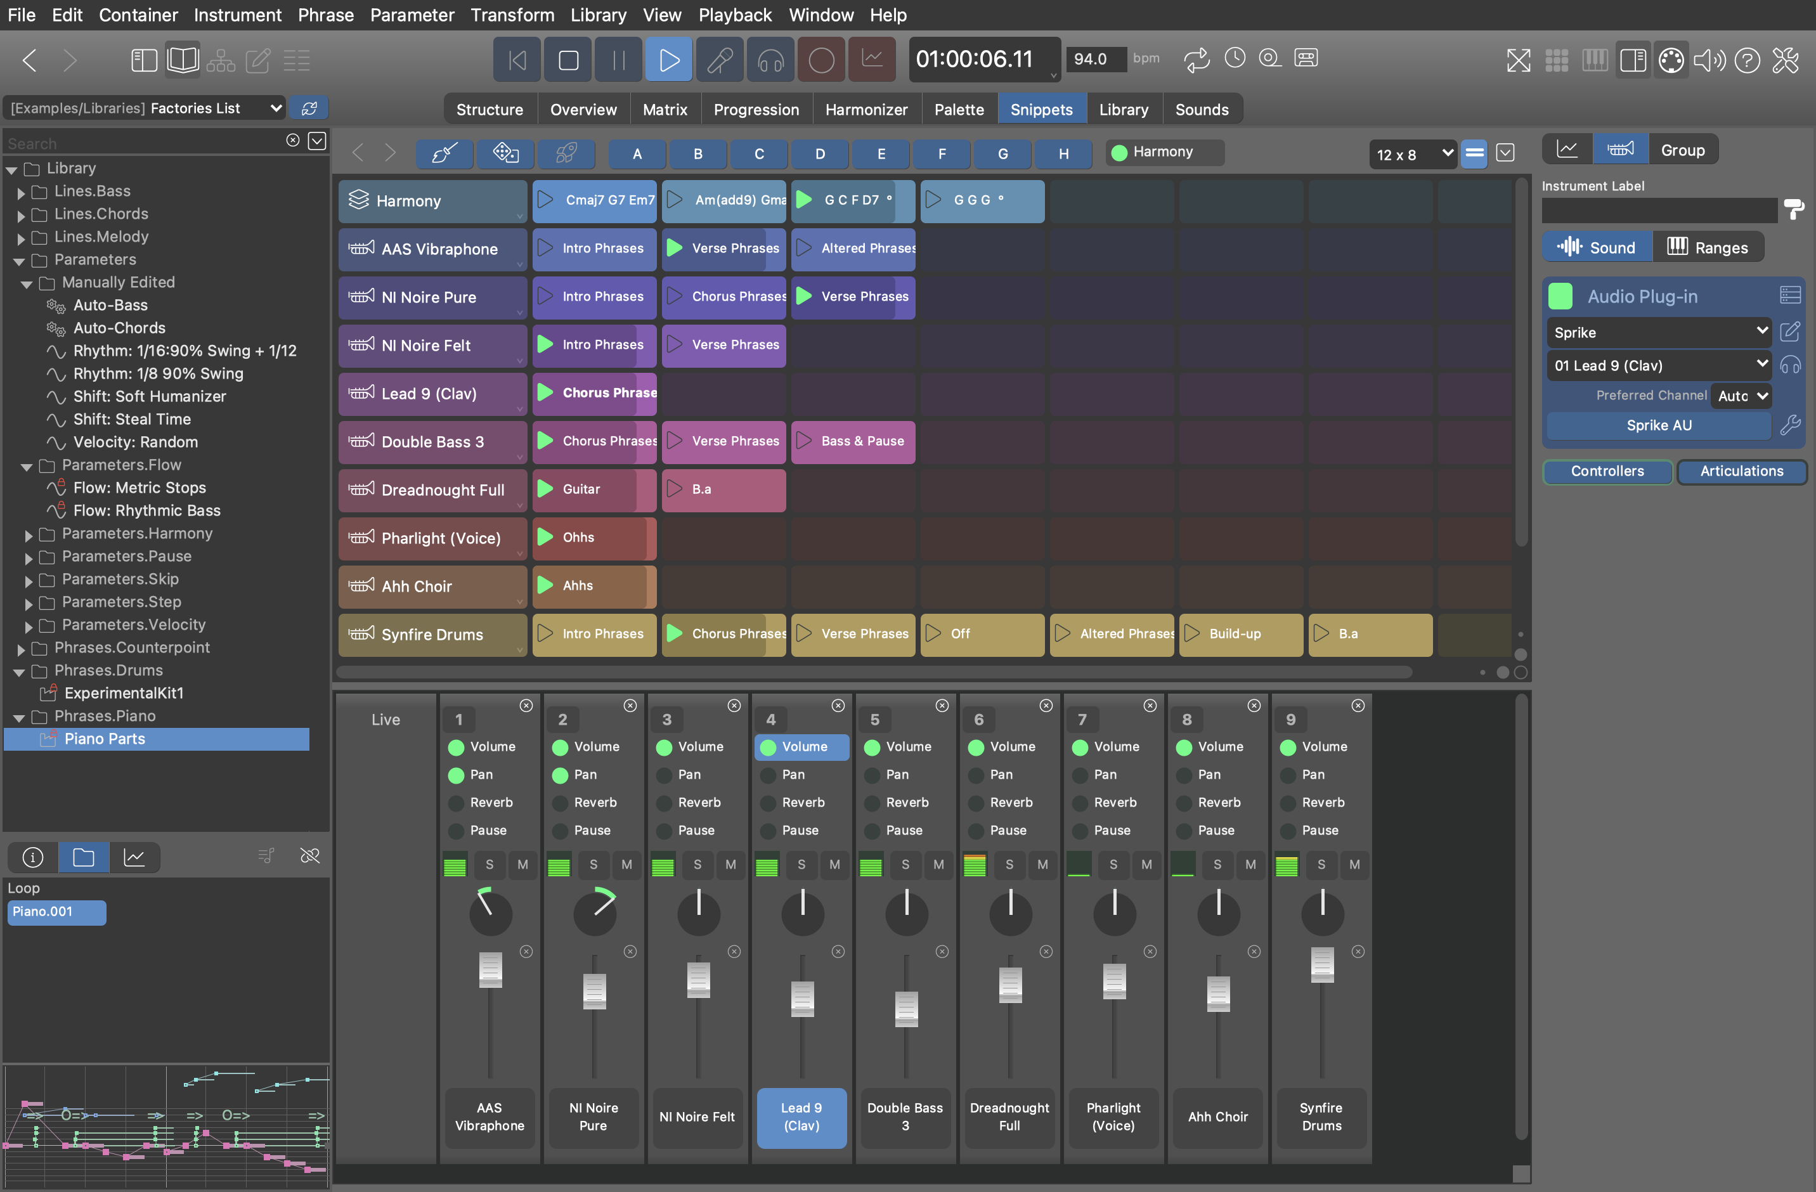Click the metronome icon in the transport bar
The image size is (1816, 1192).
coord(1235,58)
